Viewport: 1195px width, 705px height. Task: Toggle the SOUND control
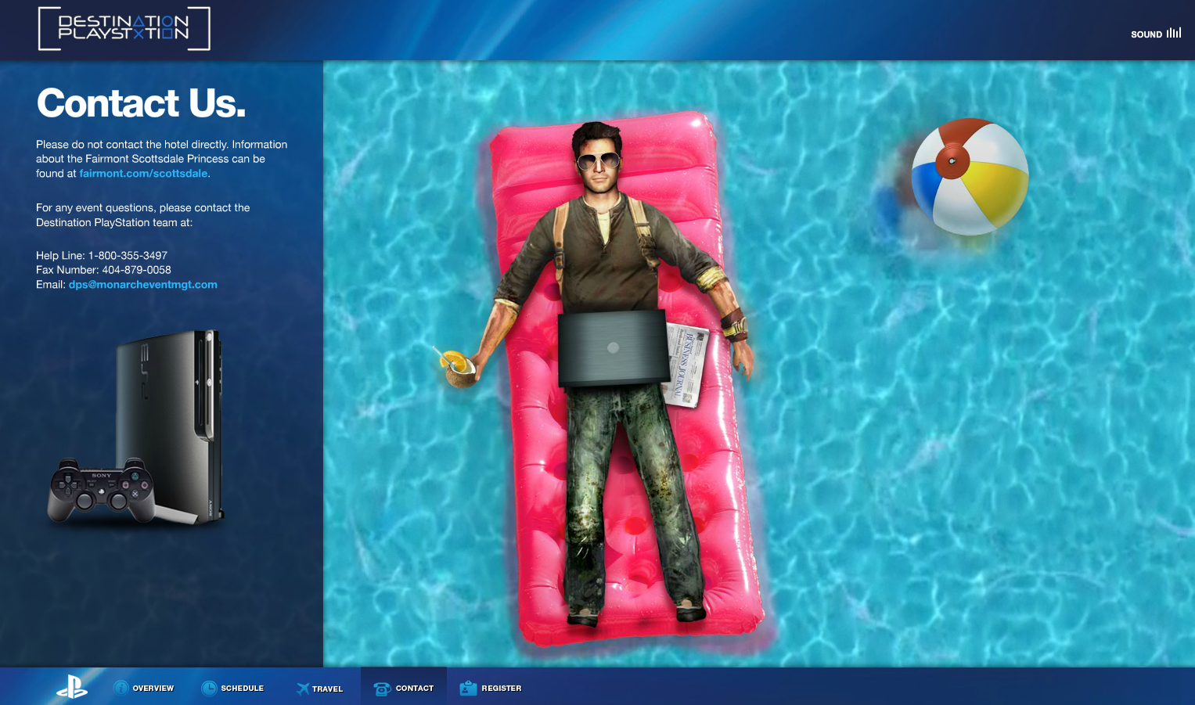coord(1156,34)
